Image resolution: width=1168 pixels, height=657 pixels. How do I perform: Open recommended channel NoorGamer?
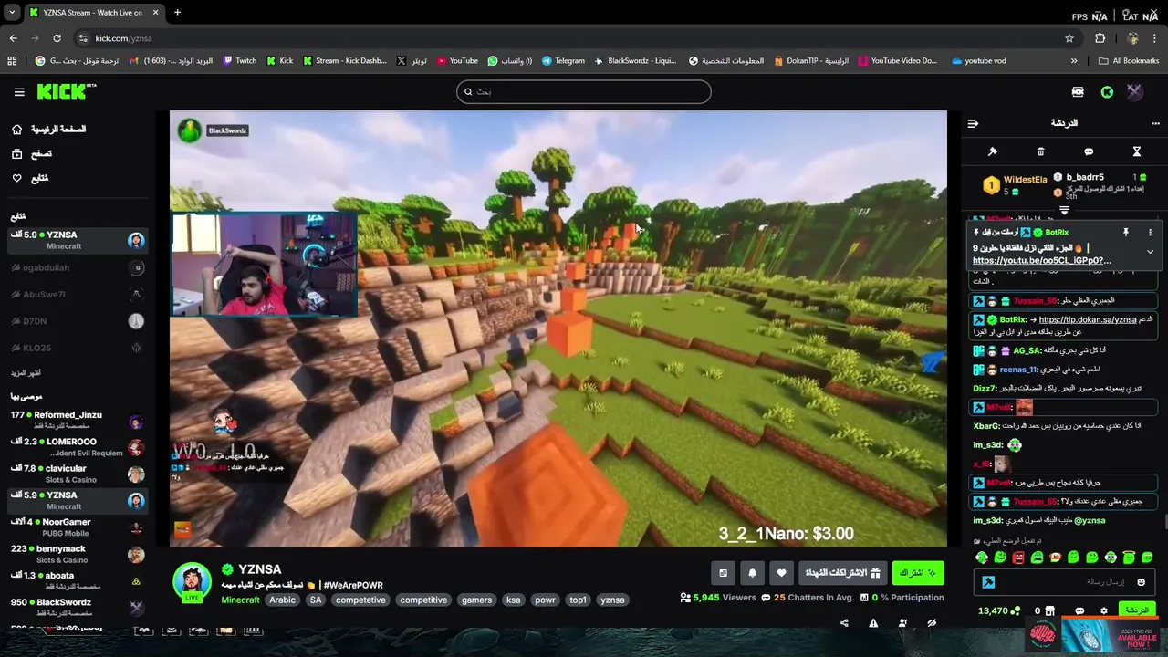tap(77, 527)
